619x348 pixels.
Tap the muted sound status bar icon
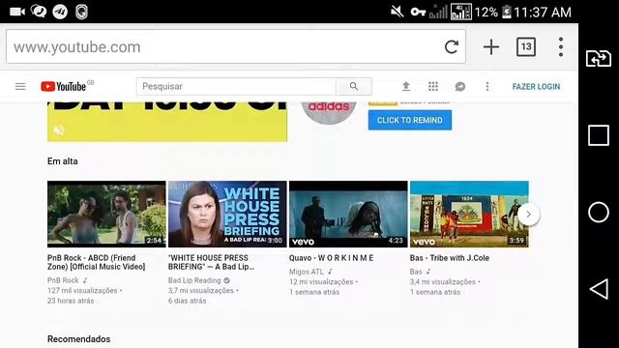398,12
